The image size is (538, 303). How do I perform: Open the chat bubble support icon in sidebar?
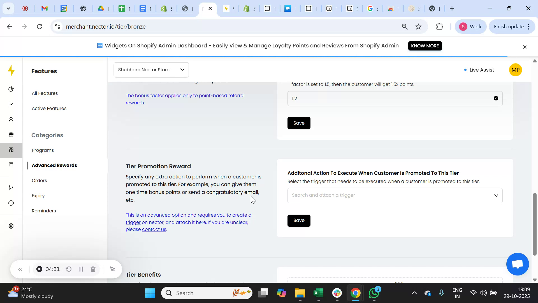[x=11, y=203]
